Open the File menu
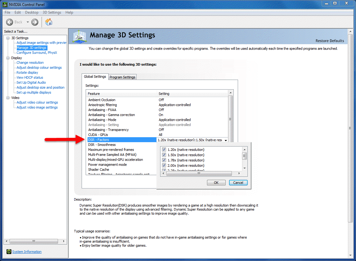356x261 pixels. (7, 12)
